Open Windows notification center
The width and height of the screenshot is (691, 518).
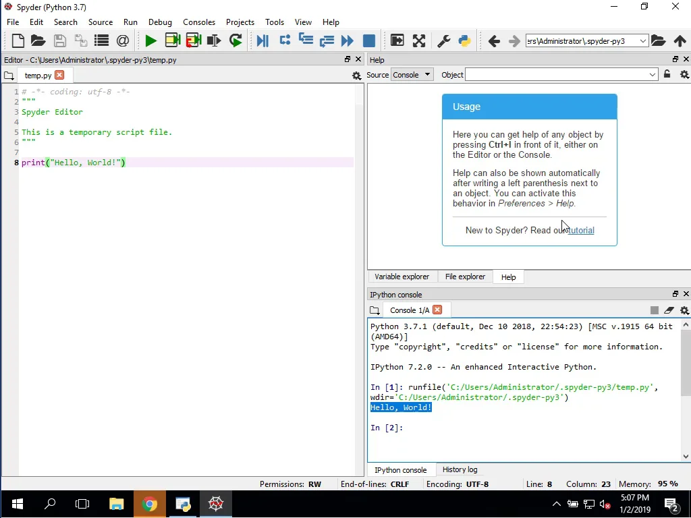671,505
